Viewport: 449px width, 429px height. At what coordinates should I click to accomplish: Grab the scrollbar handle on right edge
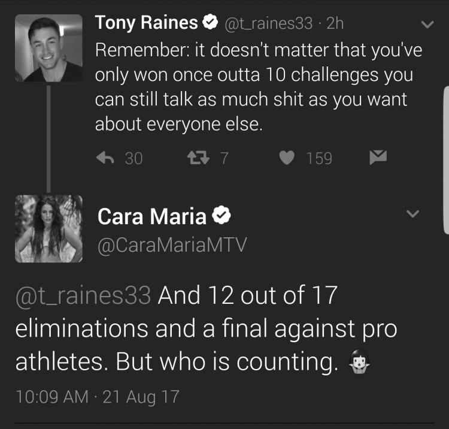pyautogui.click(x=446, y=161)
